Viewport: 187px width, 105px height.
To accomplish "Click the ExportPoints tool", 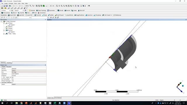I will click(69, 15).
